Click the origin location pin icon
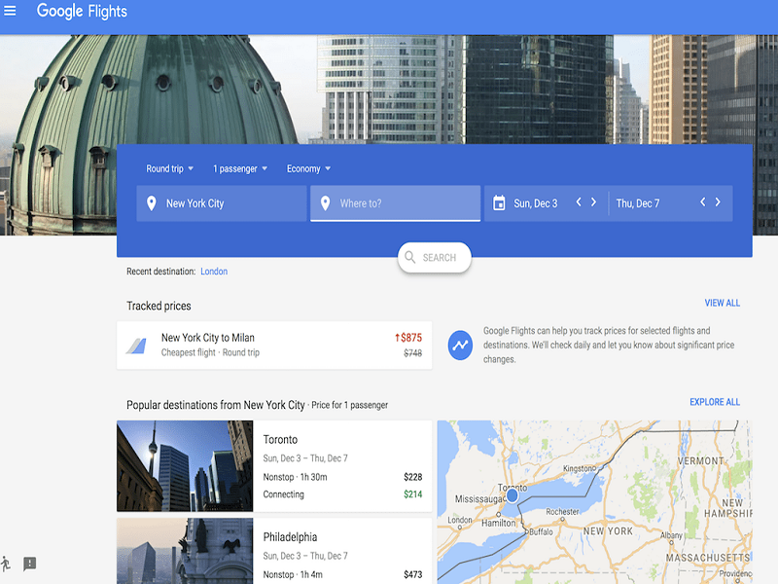Screen dimensions: 778x584 click(x=151, y=203)
